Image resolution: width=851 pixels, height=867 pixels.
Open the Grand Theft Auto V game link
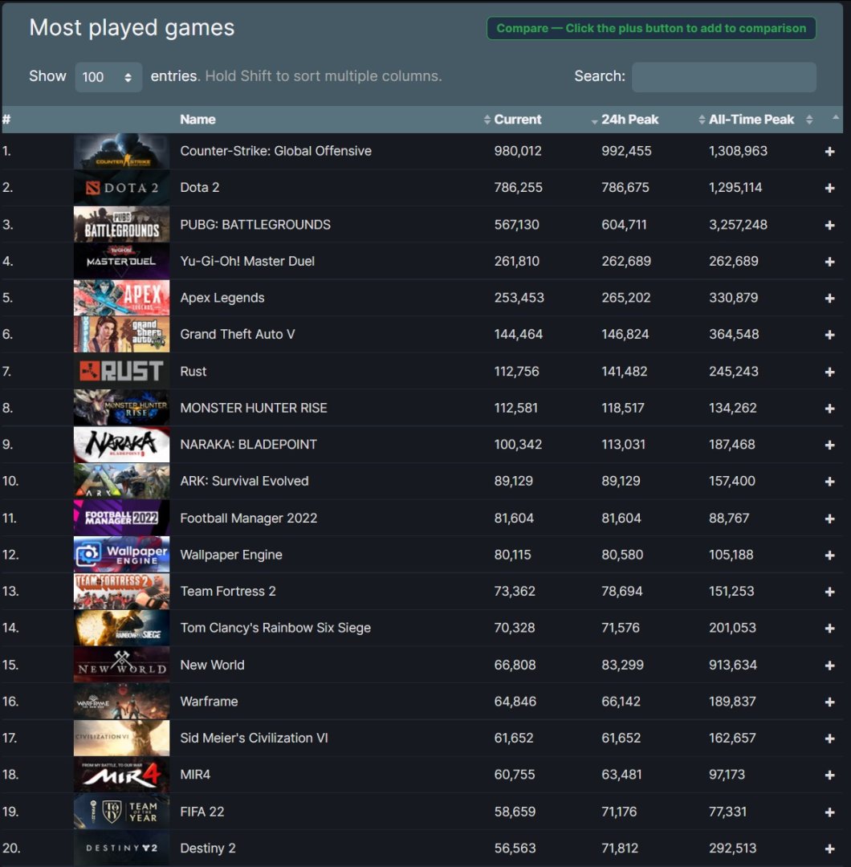click(237, 335)
